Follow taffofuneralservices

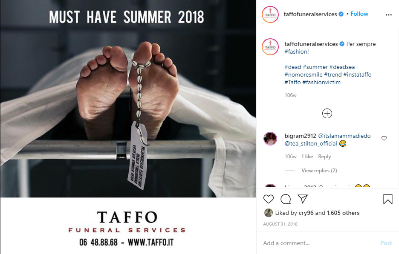[x=359, y=14]
